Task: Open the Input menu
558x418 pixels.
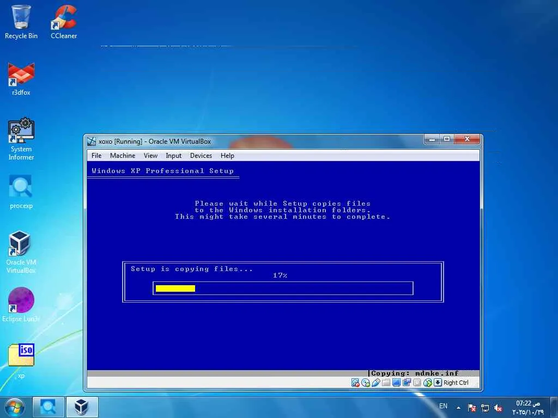Action: (x=174, y=156)
